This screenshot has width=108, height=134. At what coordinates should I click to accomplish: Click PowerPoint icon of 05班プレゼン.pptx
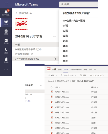(52, 107)
